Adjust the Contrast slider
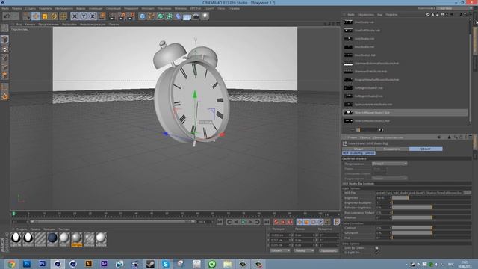Image resolution: width=478 pixels, height=269 pixels. 432,228
